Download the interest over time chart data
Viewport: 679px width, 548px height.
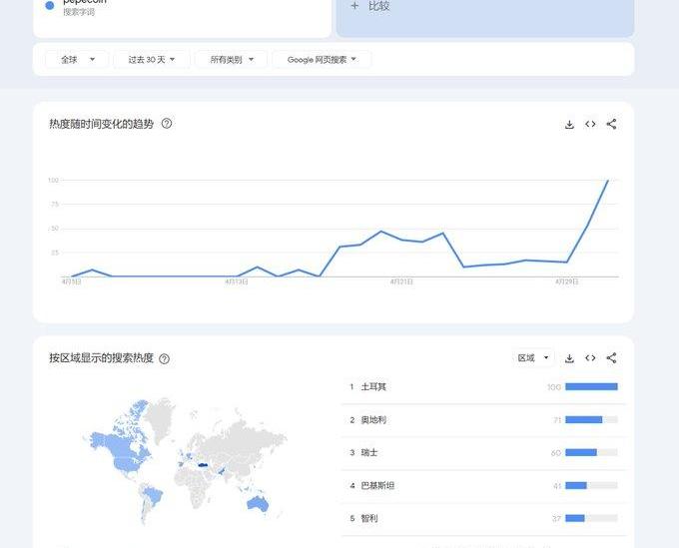(x=569, y=125)
